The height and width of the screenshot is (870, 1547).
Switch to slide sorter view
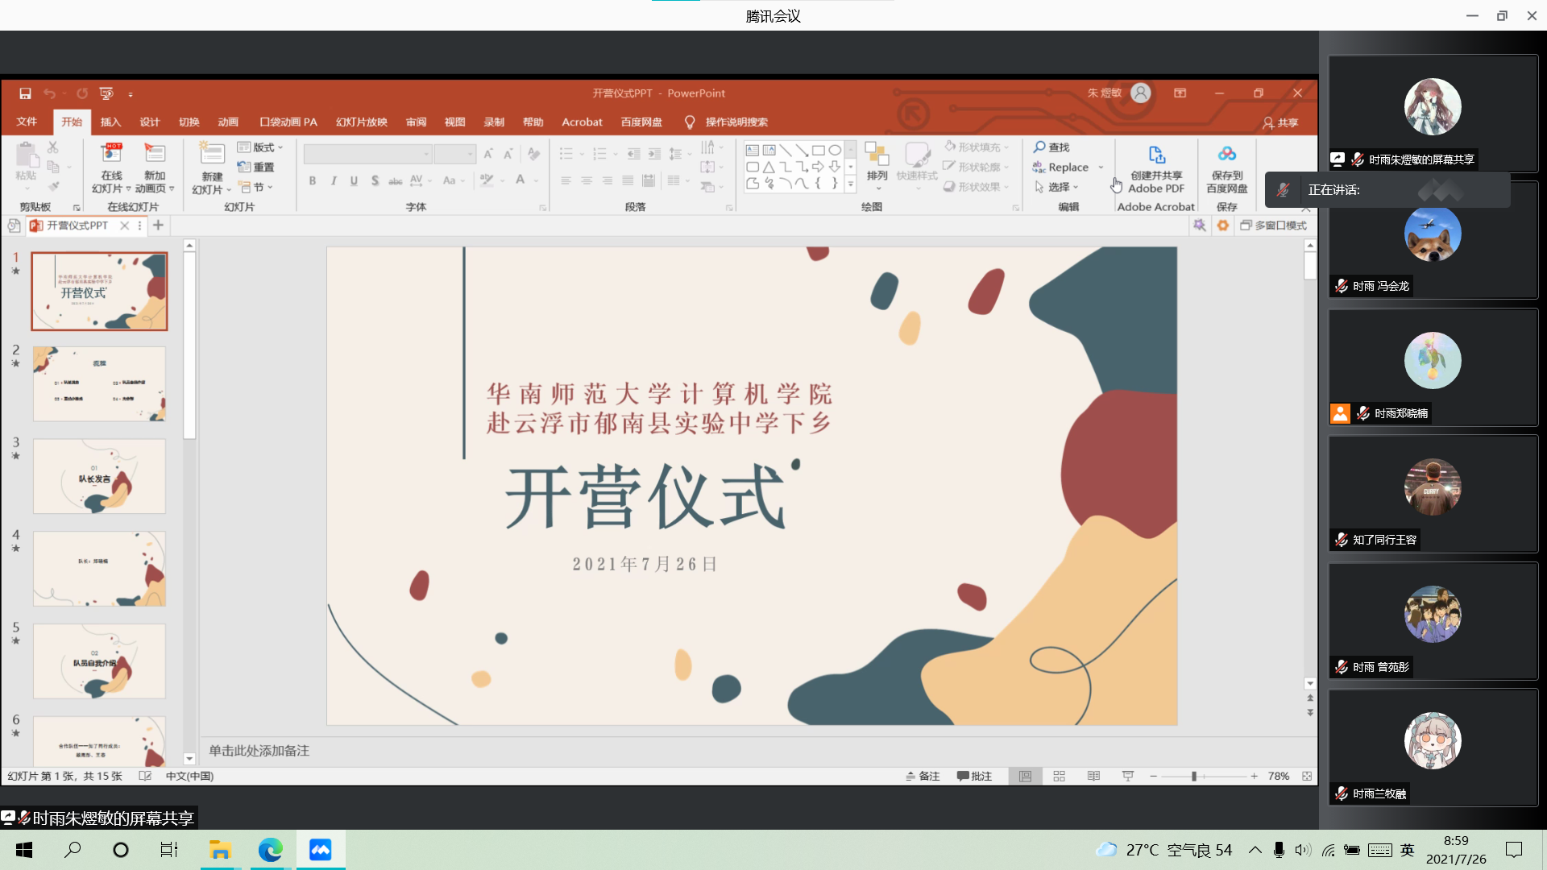[1059, 776]
